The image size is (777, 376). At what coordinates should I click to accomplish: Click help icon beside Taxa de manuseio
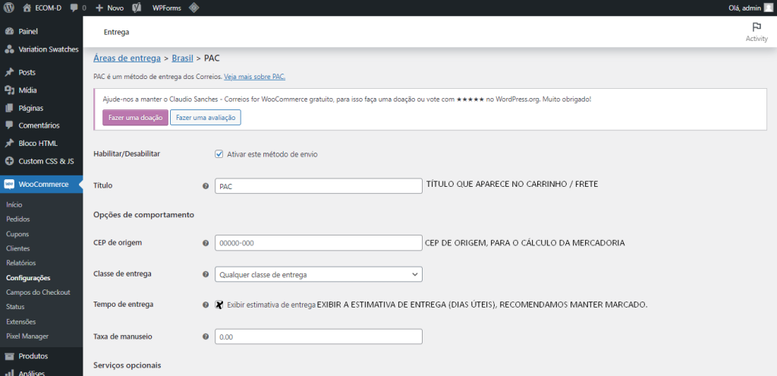pyautogui.click(x=206, y=337)
